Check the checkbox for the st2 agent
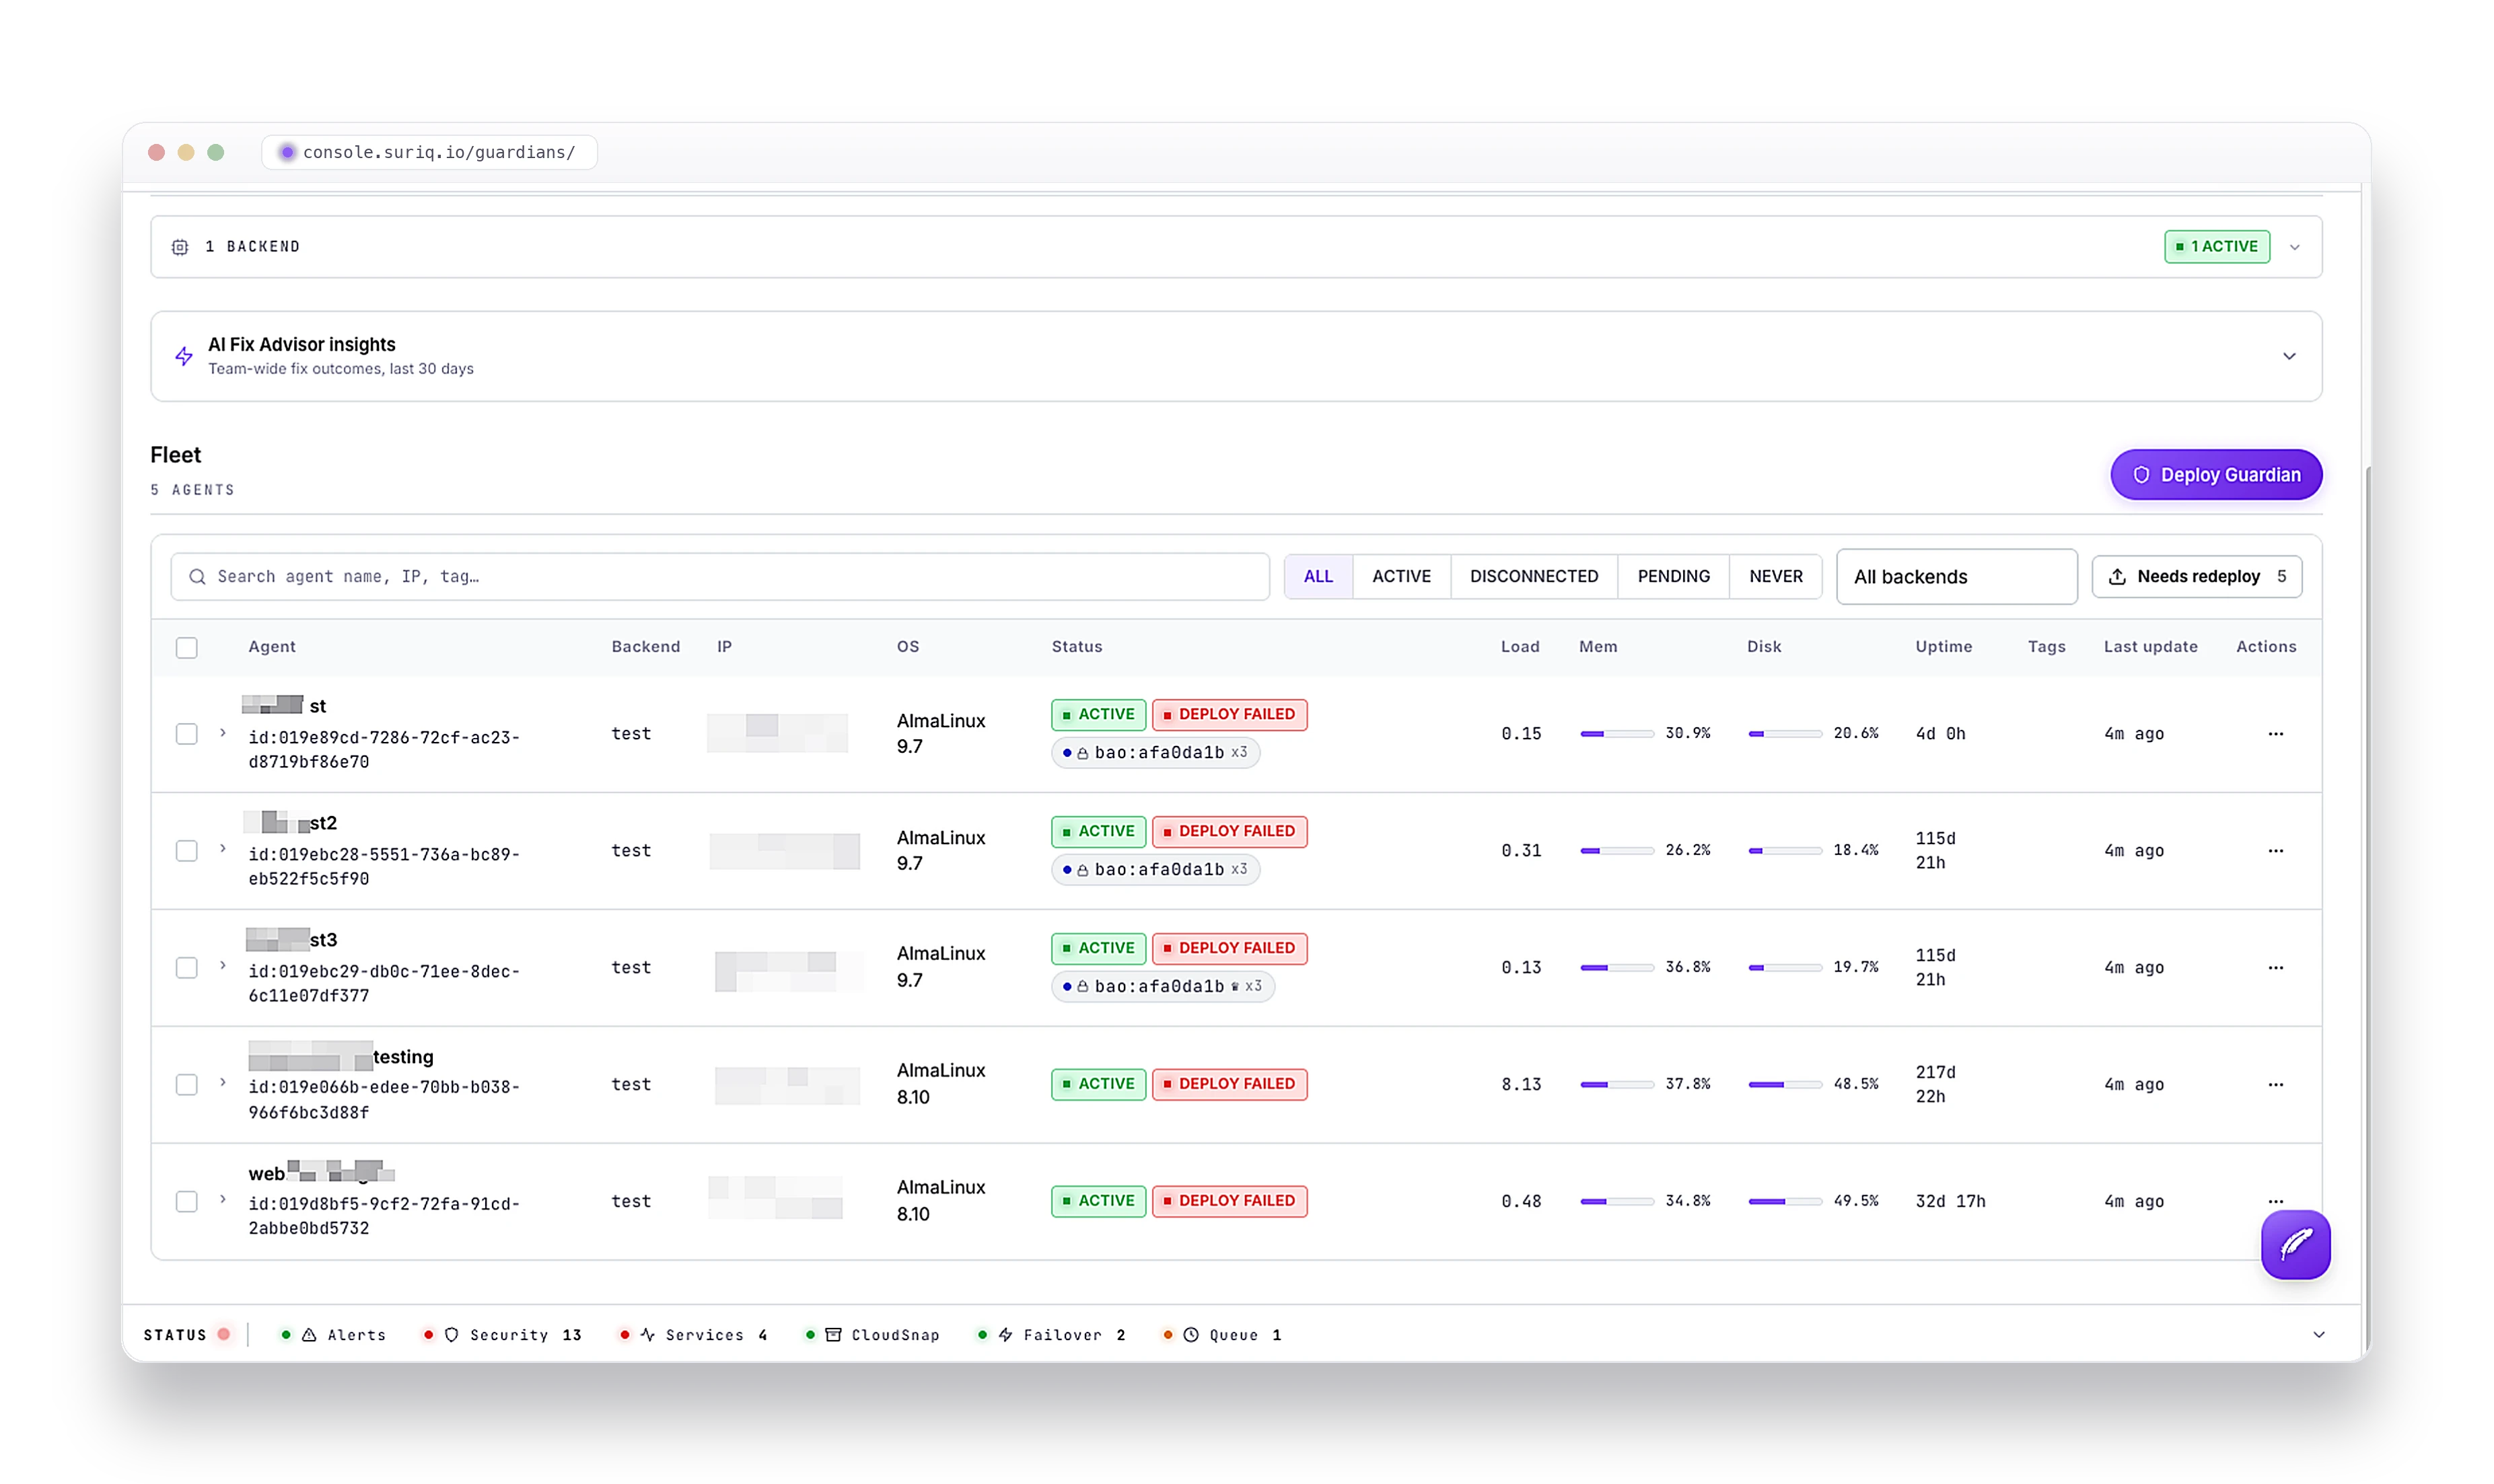This screenshot has width=2494, height=1484. (186, 851)
